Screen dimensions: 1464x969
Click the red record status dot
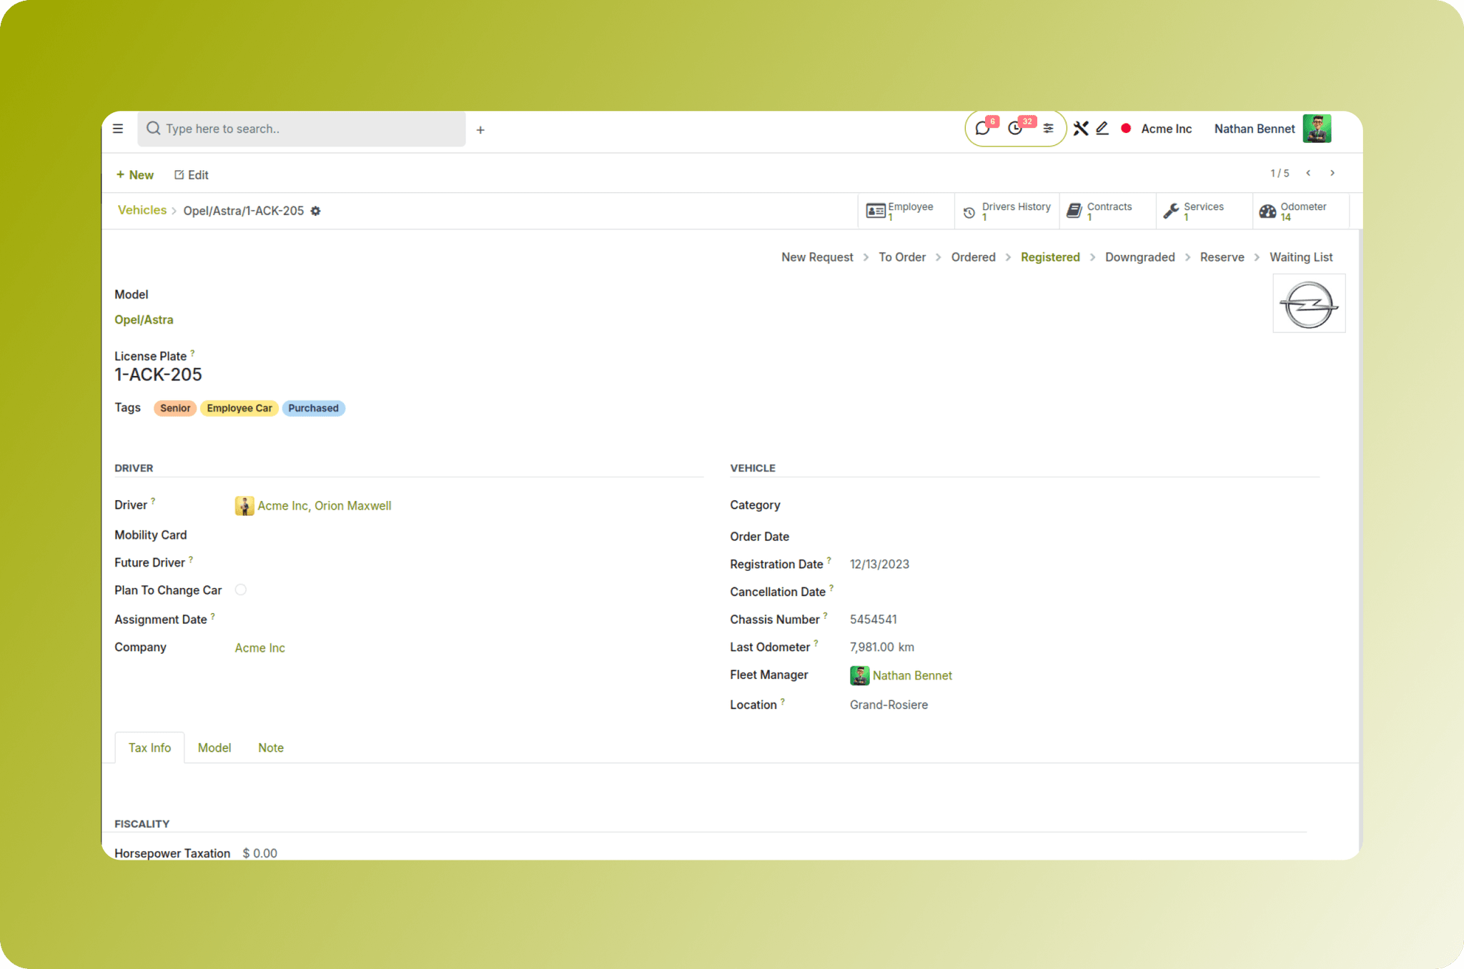pos(1126,129)
